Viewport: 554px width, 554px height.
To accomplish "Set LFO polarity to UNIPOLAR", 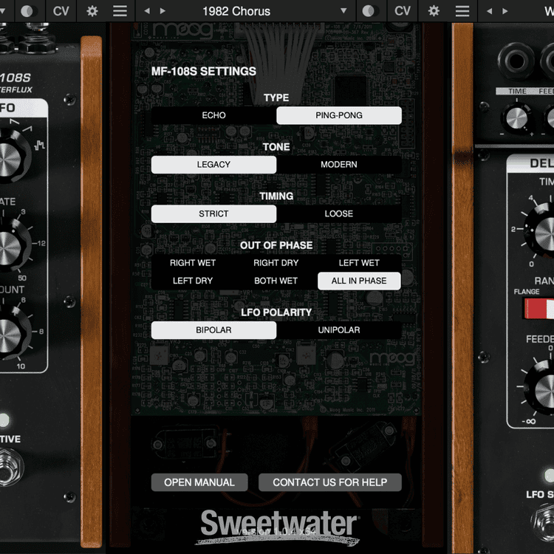I will click(x=339, y=330).
